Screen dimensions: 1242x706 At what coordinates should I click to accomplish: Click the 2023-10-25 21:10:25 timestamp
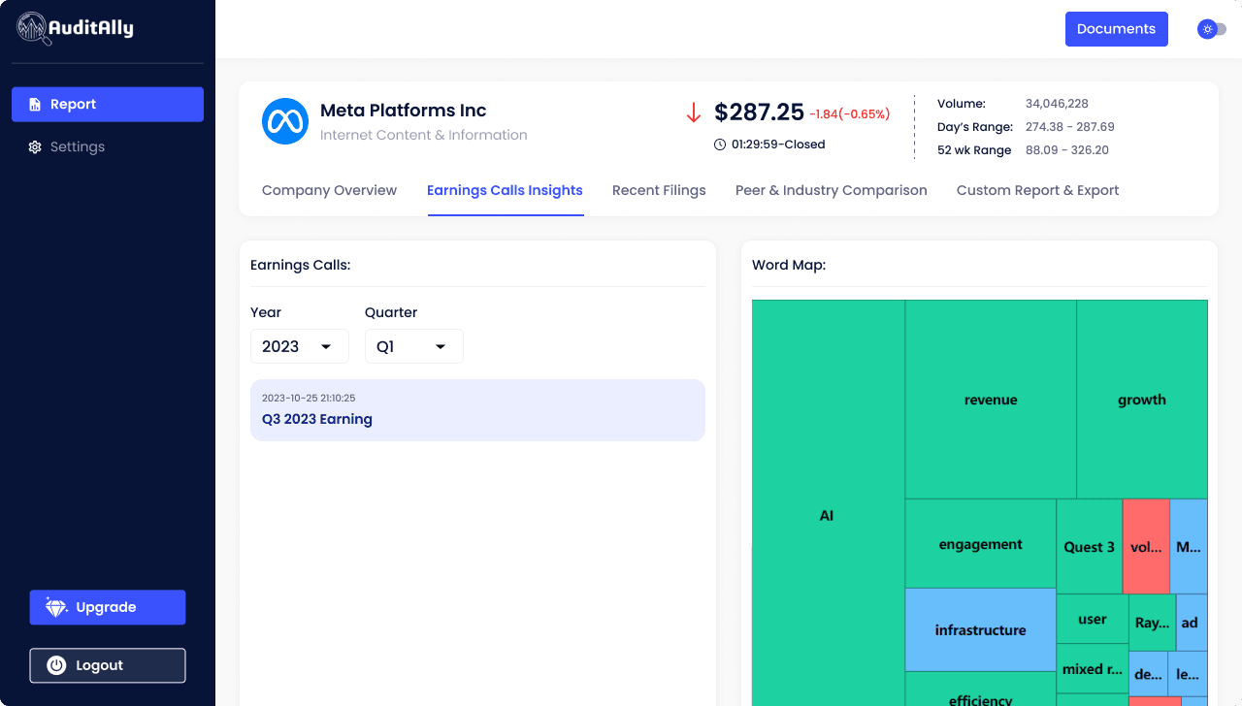pyautogui.click(x=309, y=398)
